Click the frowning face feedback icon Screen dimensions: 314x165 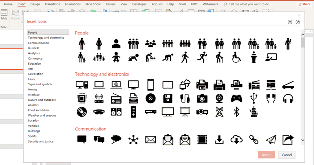tap(298, 22)
